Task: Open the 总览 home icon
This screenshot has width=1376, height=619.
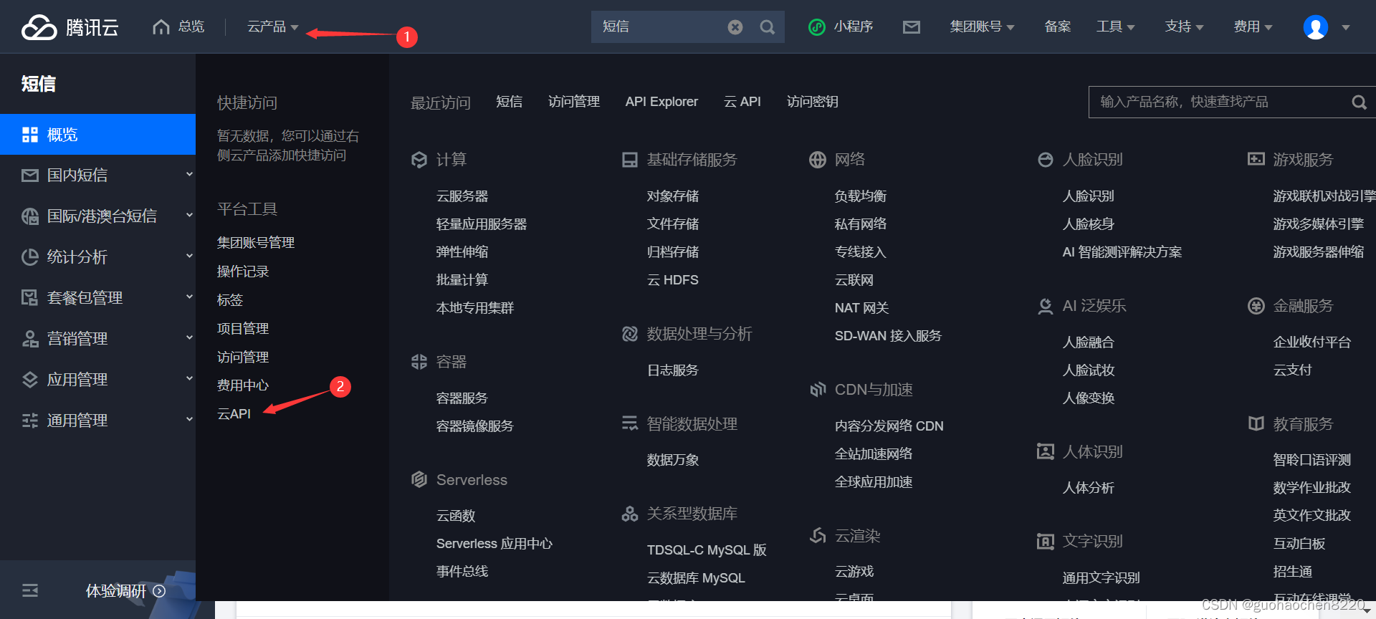Action: click(x=161, y=27)
